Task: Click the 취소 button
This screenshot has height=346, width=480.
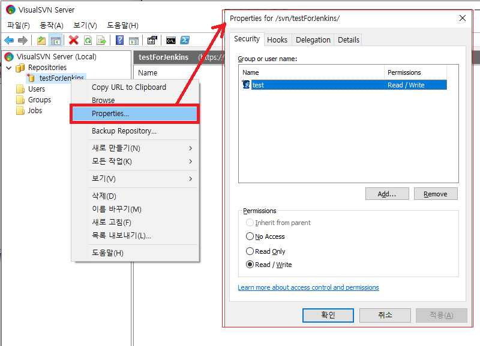Action: pyautogui.click(x=385, y=315)
